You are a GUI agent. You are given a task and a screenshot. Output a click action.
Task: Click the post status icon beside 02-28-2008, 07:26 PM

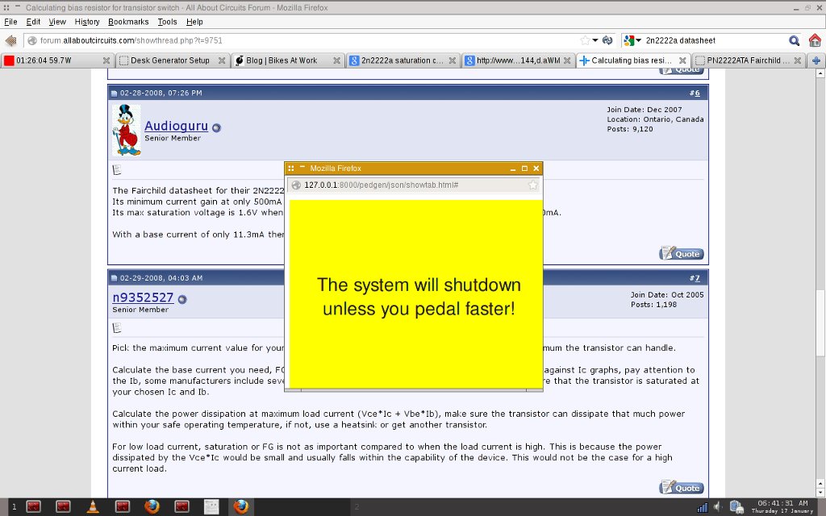[114, 94]
